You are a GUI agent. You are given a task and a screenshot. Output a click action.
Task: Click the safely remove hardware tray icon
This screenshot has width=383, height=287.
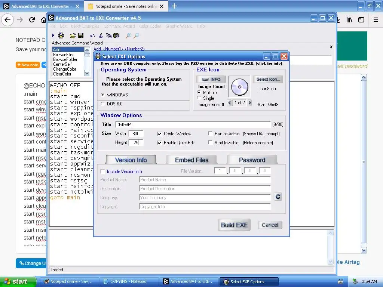click(355, 281)
